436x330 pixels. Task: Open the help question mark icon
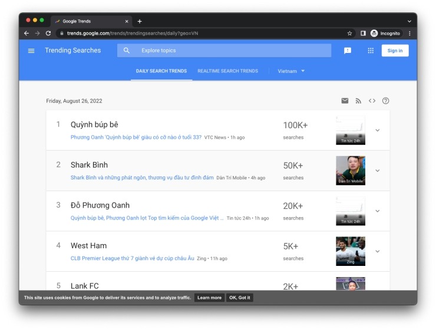coord(385,101)
